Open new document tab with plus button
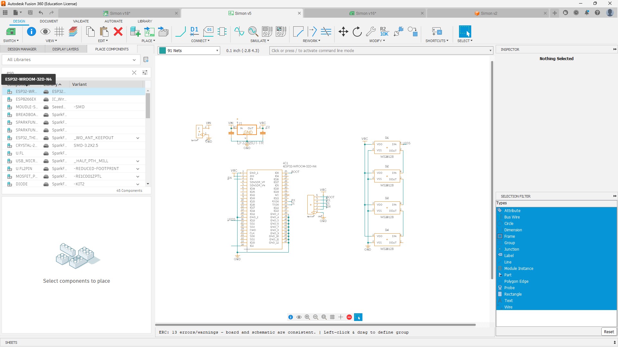The height and width of the screenshot is (347, 618). [x=555, y=13]
